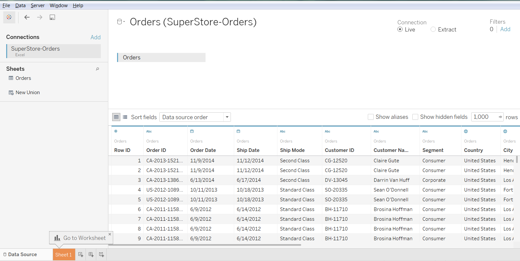Enable the Show aliases checkbox

point(371,117)
